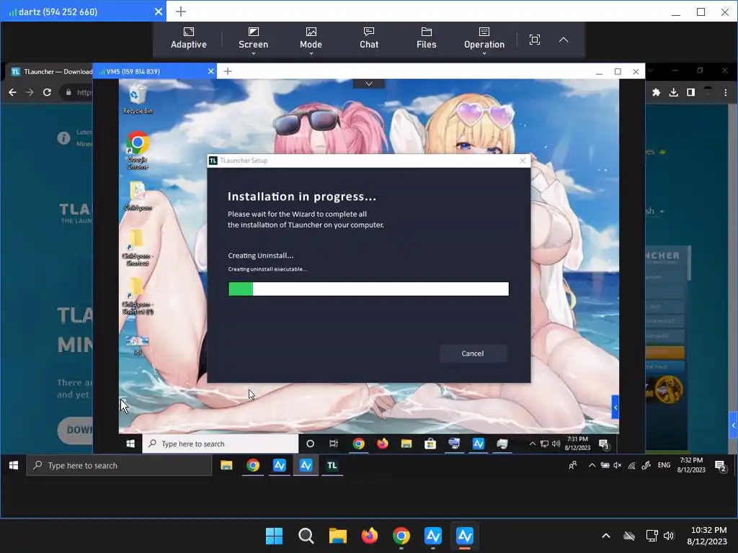Toggle Chrome side panel icon
The height and width of the screenshot is (553, 738).
point(690,93)
